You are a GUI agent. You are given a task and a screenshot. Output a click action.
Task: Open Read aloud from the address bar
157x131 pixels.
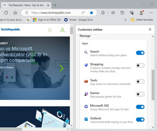(x=83, y=13)
